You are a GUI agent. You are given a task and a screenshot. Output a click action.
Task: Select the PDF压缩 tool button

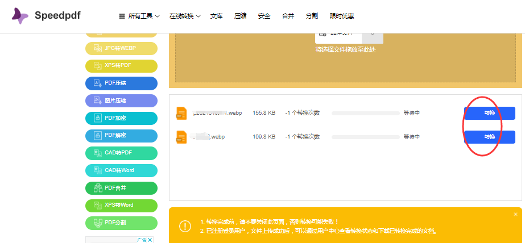[121, 83]
